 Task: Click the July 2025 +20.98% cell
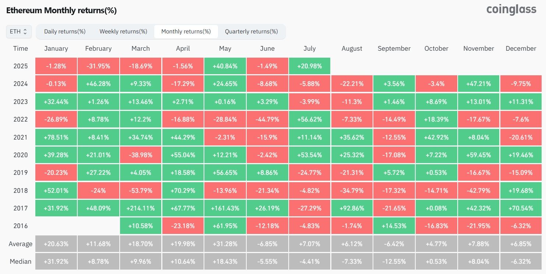[x=310, y=66]
